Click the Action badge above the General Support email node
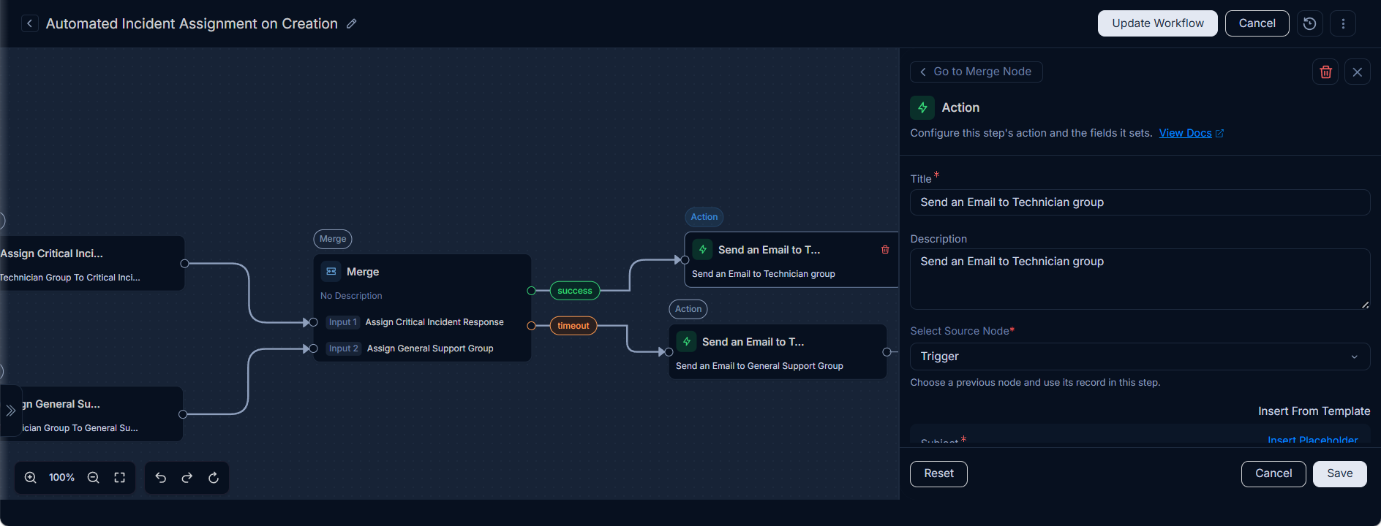Viewport: 1381px width, 526px height. (x=688, y=309)
